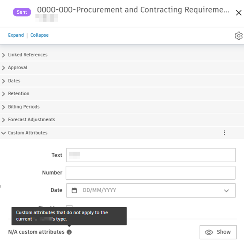The height and width of the screenshot is (241, 244).
Task: Click inside the Text input field
Action: coord(150,155)
